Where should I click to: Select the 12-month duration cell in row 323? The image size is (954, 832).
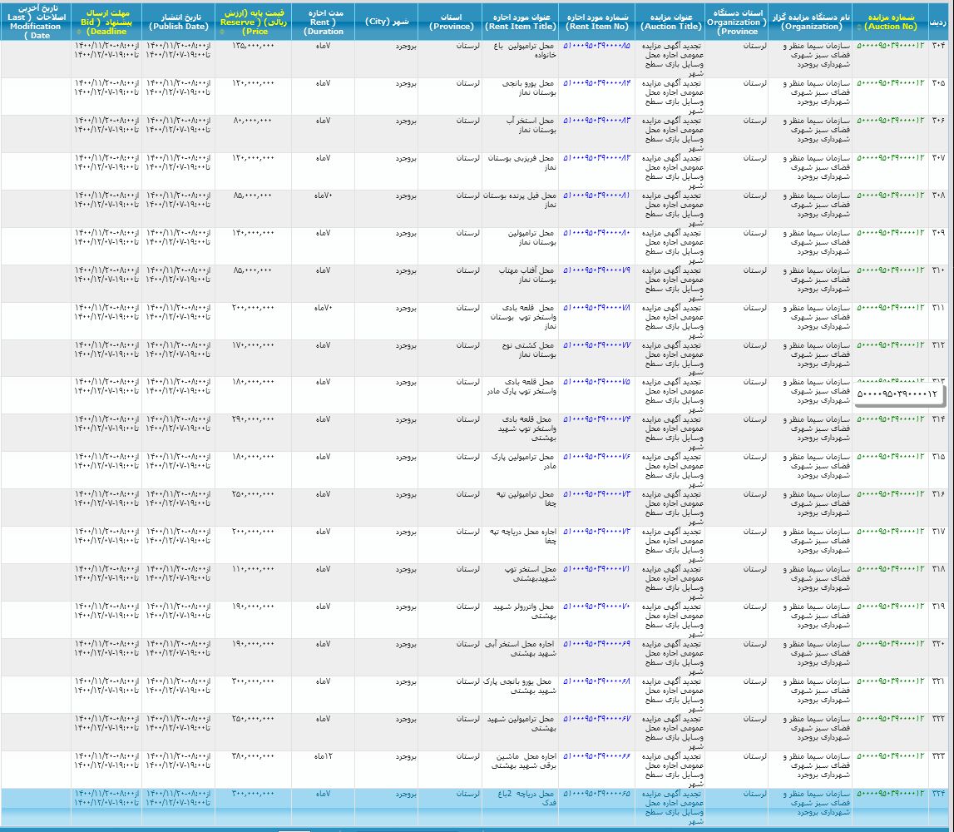point(323,756)
